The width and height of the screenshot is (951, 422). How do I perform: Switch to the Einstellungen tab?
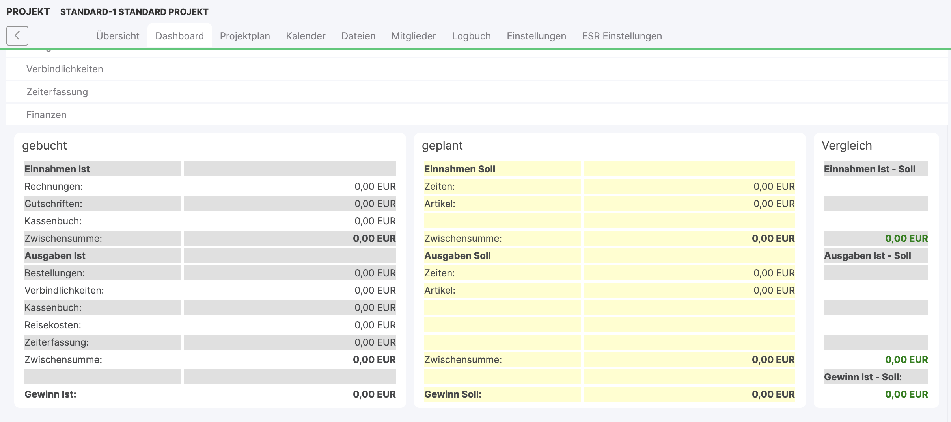pos(536,36)
